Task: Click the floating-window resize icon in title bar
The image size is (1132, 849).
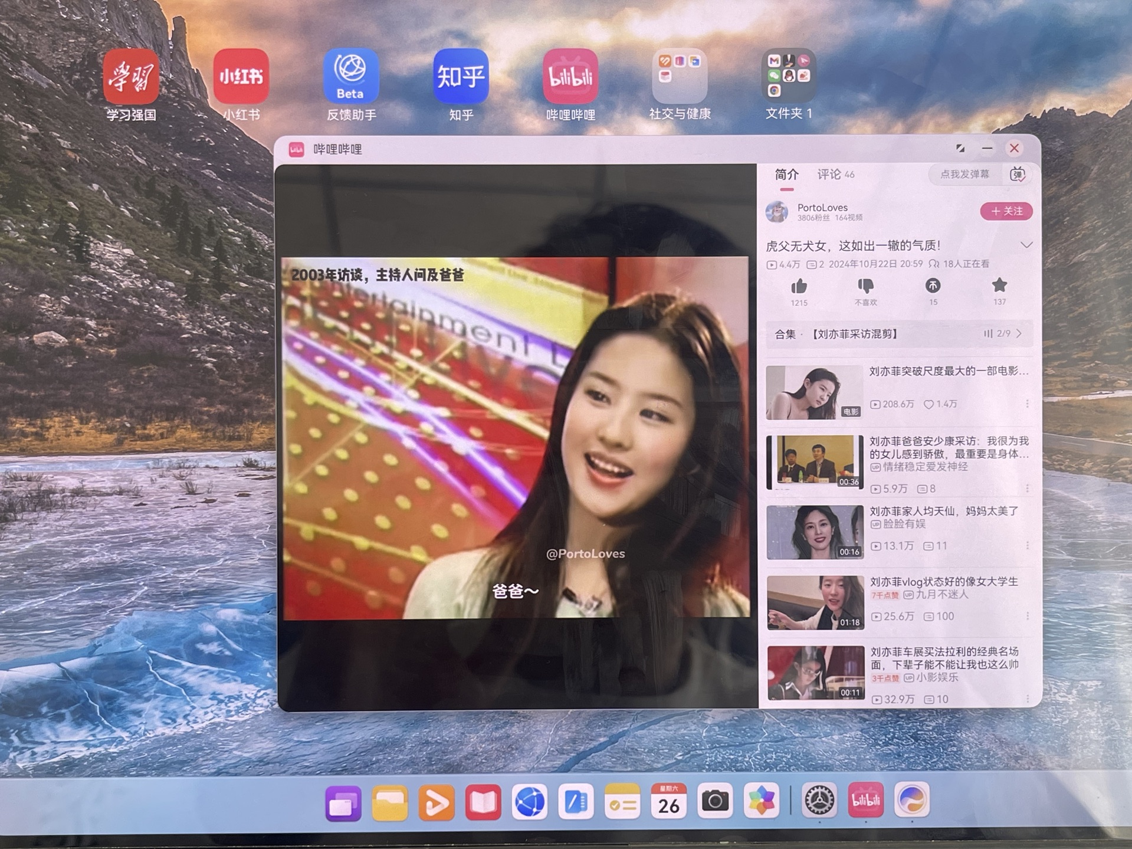Action: (960, 149)
